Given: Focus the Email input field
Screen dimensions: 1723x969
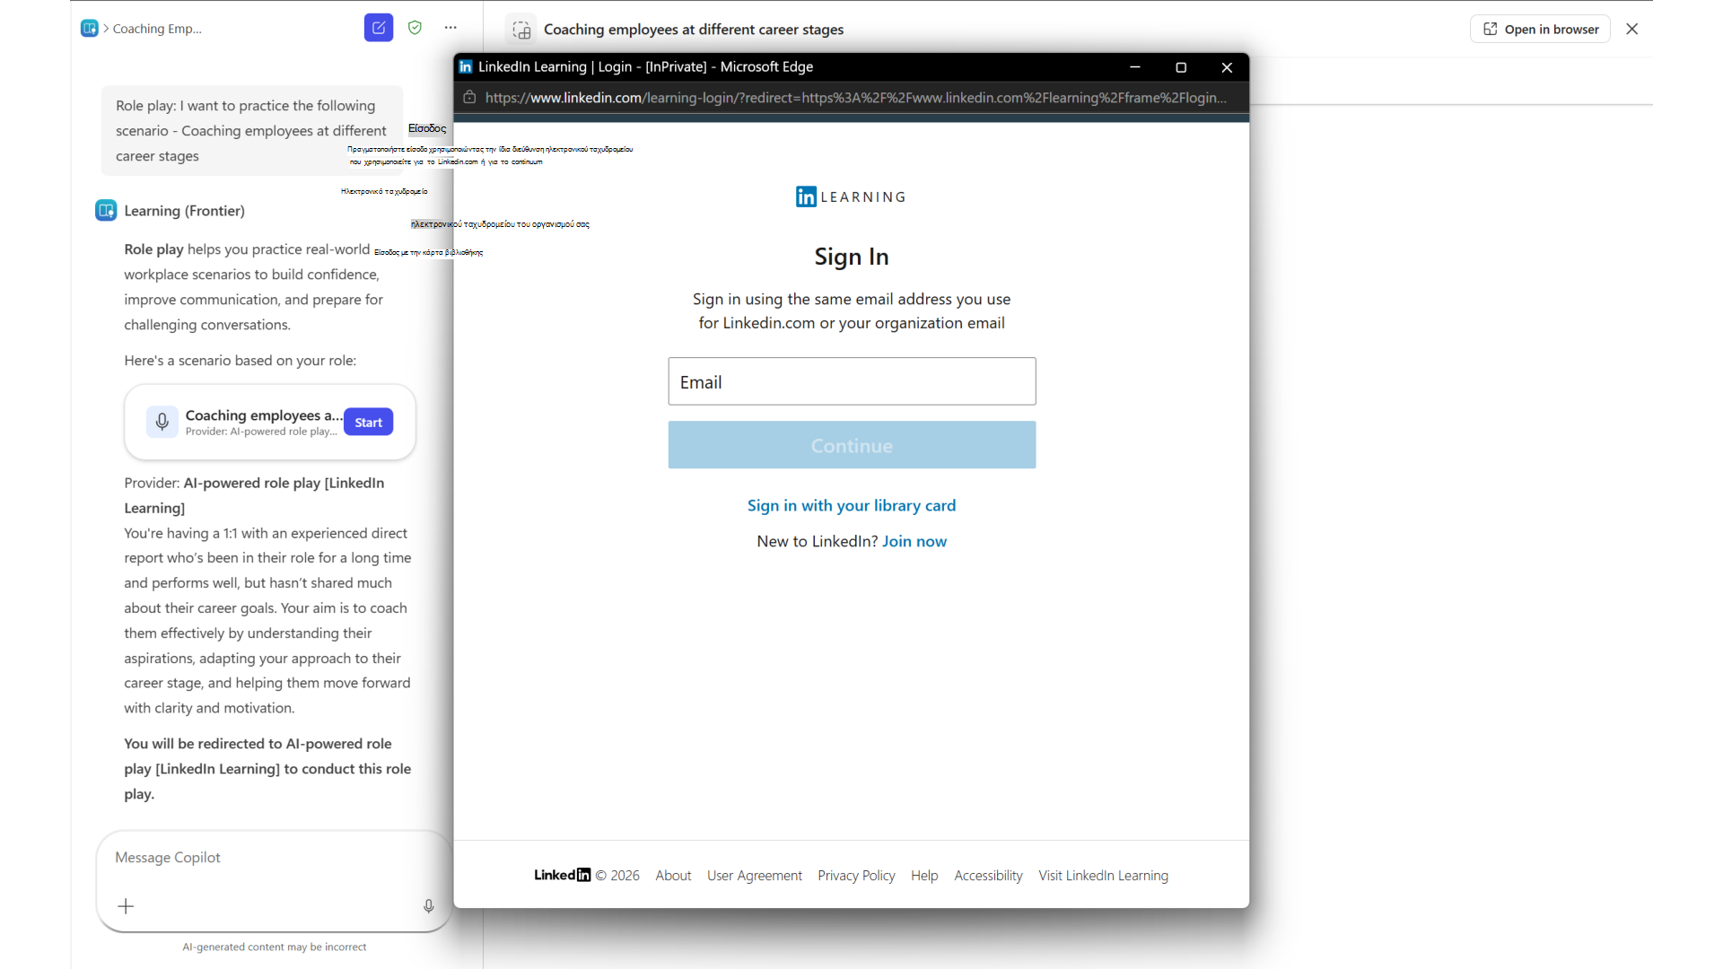Looking at the screenshot, I should click(x=852, y=381).
